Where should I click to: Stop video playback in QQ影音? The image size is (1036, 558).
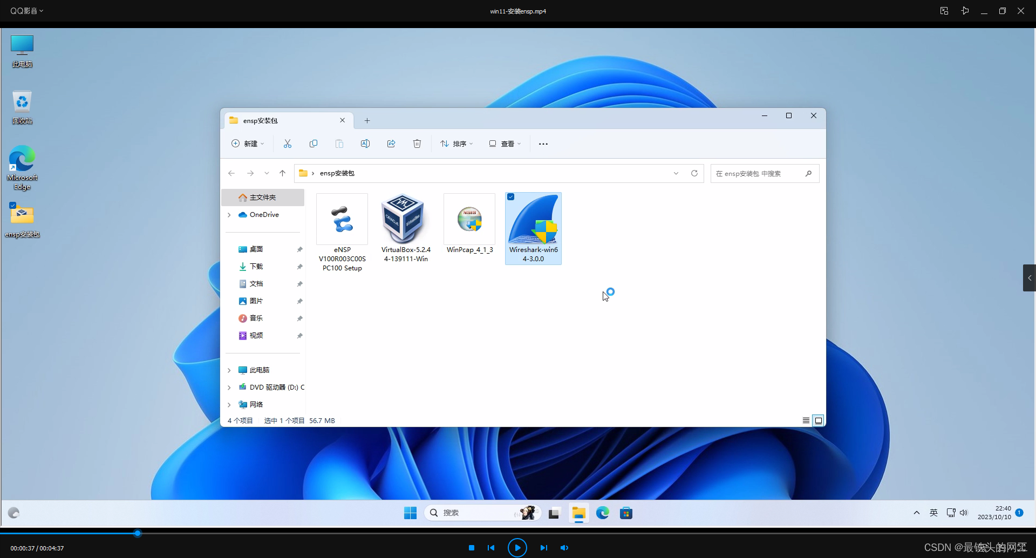(472, 548)
